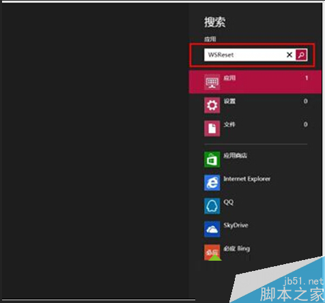The width and height of the screenshot is (325, 303).
Task: Open the Bing app icon
Action: [212, 252]
